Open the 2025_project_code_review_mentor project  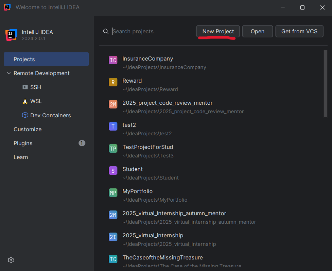[167, 103]
